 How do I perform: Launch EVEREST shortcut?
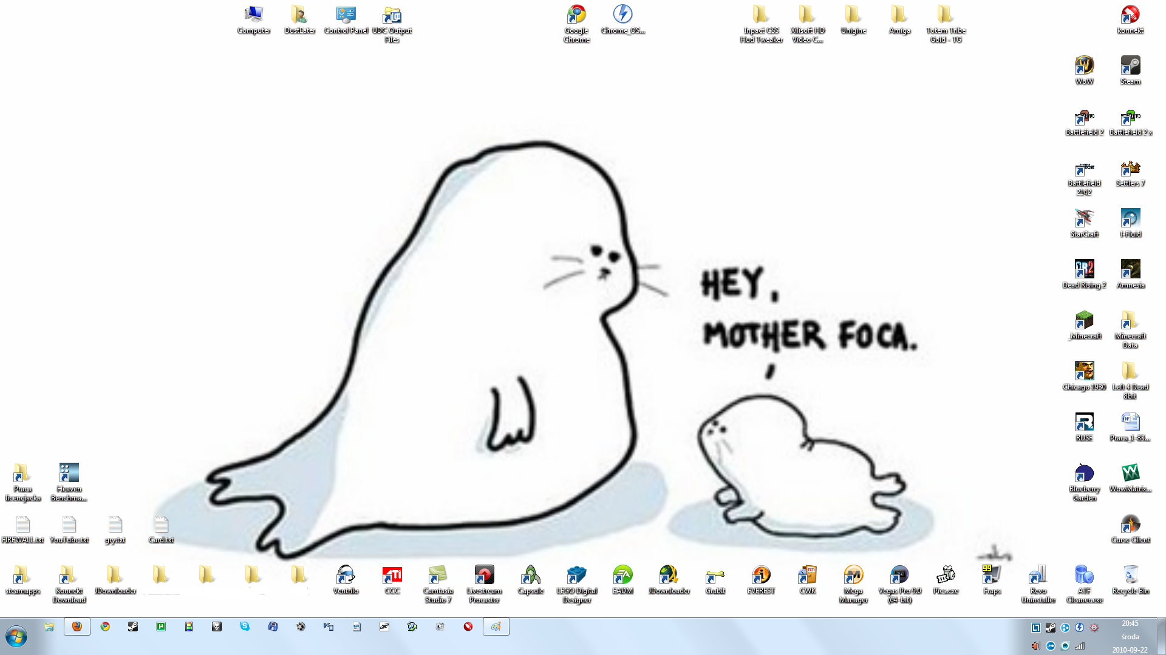pos(762,580)
